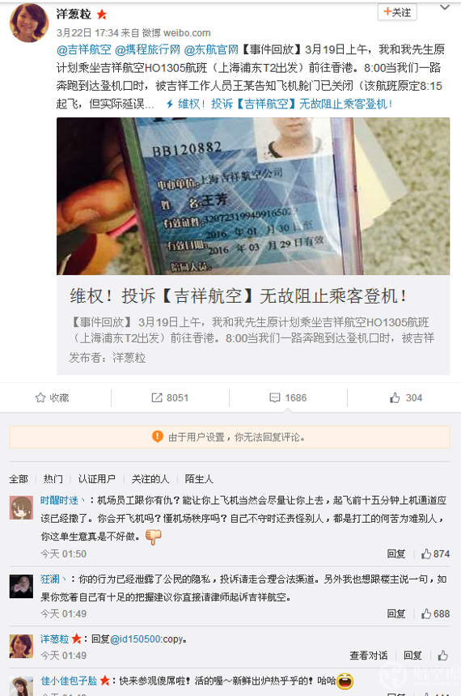Click the 收藏 star icon

point(40,397)
